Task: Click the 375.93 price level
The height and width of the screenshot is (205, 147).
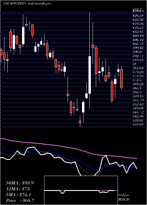Action: coord(138,76)
